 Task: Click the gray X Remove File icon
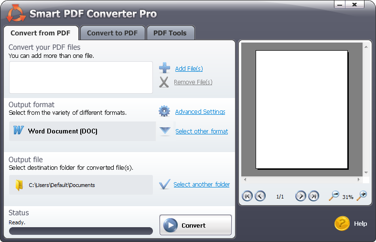tap(164, 82)
